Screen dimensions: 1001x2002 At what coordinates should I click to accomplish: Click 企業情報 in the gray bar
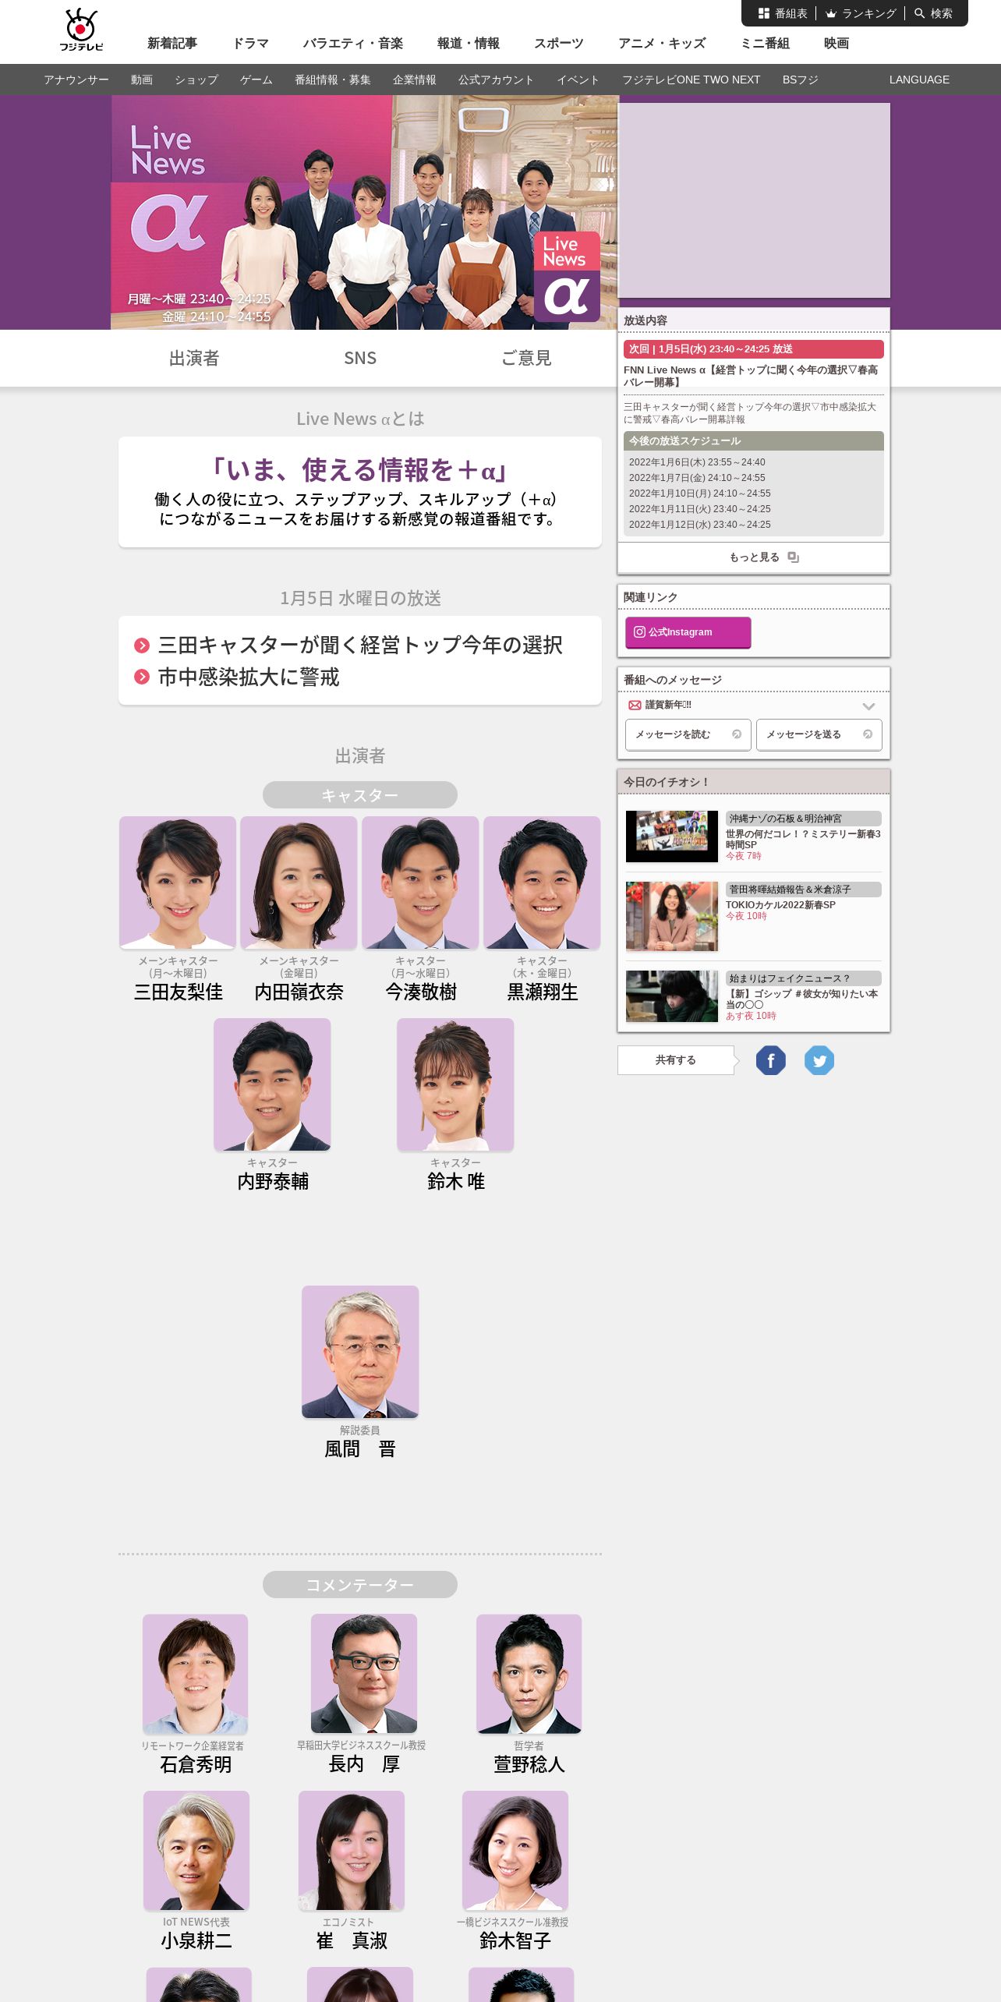[x=415, y=80]
